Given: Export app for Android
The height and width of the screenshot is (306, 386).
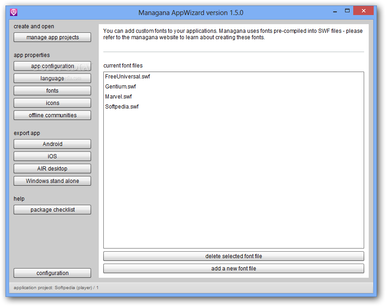Looking at the screenshot, I should click(52, 144).
